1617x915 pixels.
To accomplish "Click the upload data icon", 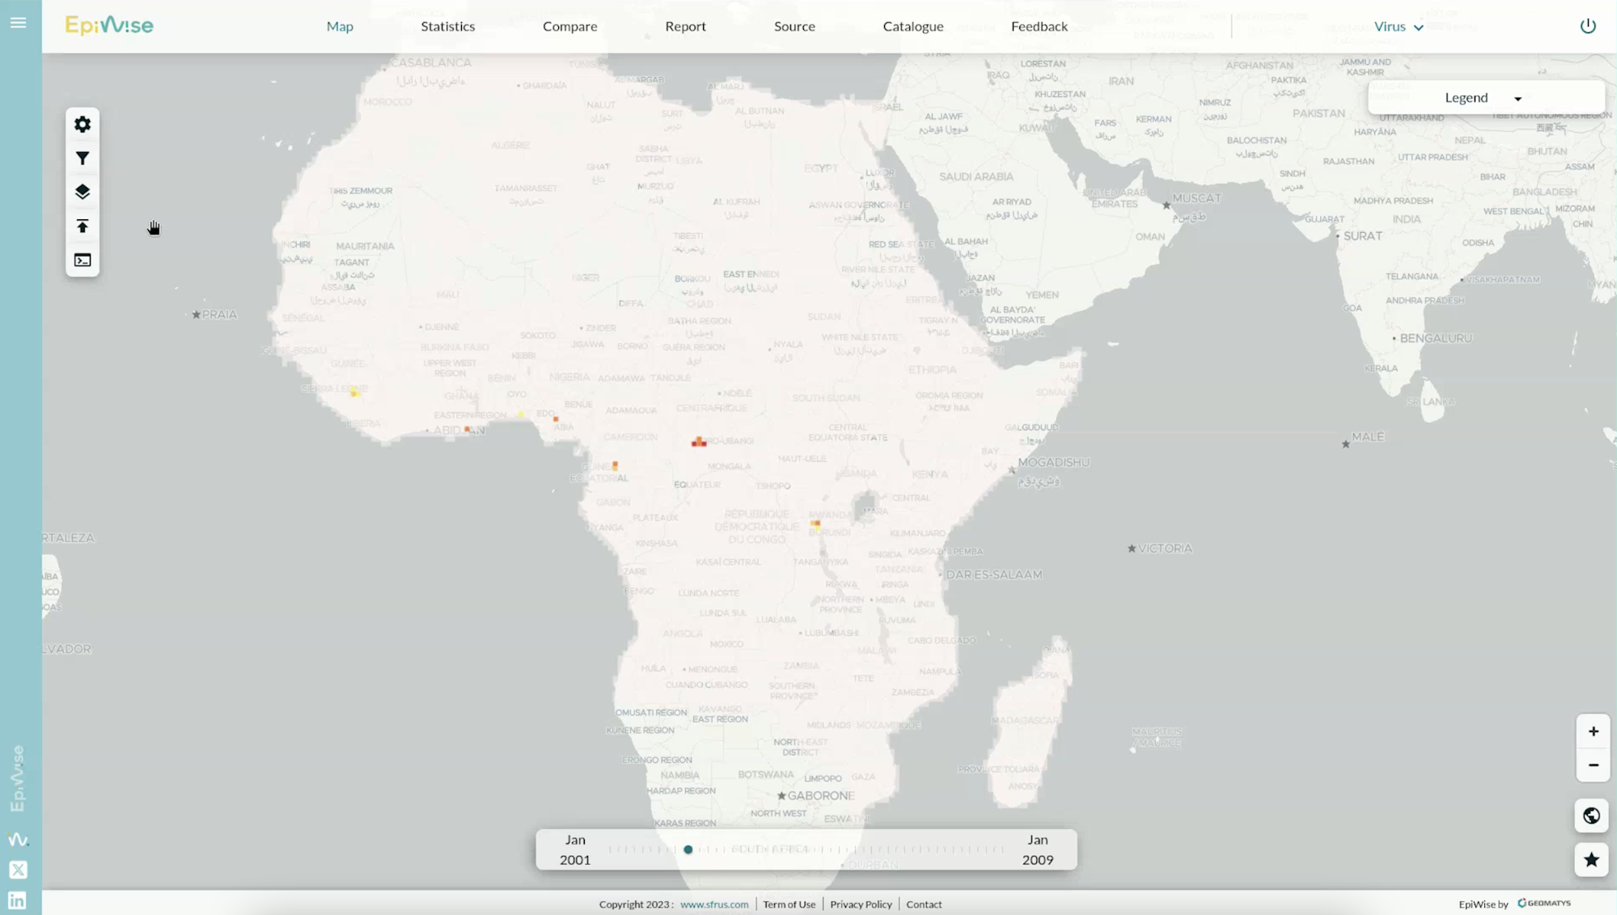I will 83,227.
